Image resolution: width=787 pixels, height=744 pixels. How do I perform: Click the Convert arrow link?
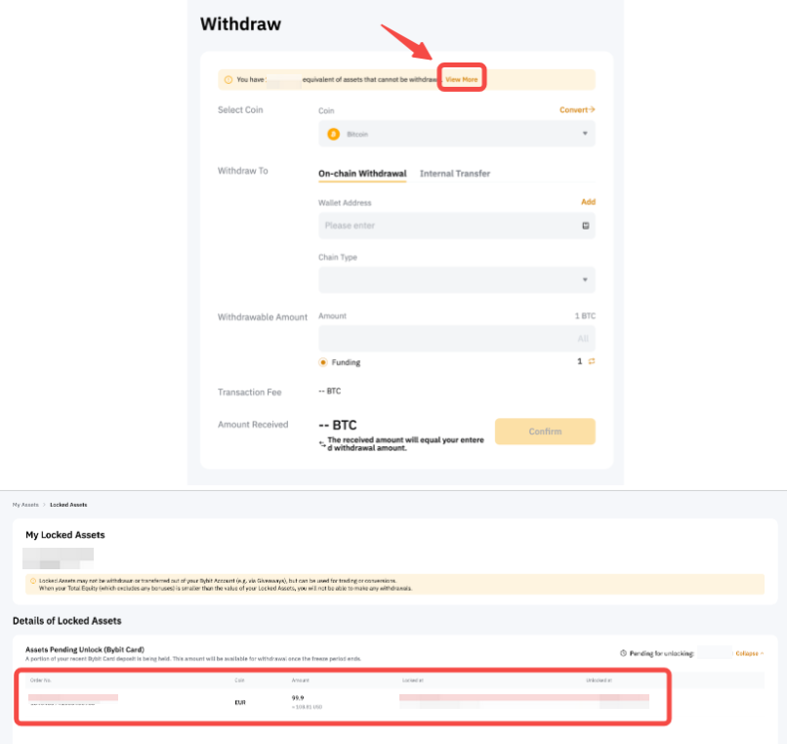coord(577,110)
